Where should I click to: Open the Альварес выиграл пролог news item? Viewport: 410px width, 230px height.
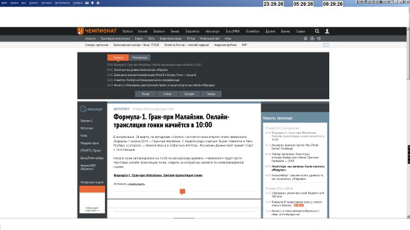(295, 147)
